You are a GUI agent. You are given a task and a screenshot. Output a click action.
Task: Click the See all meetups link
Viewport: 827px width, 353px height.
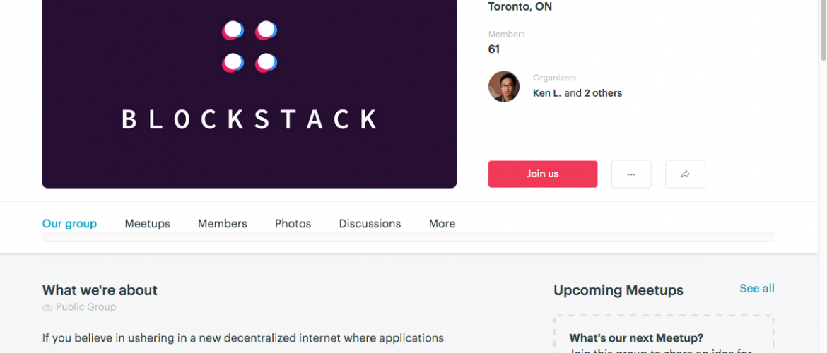(x=756, y=288)
